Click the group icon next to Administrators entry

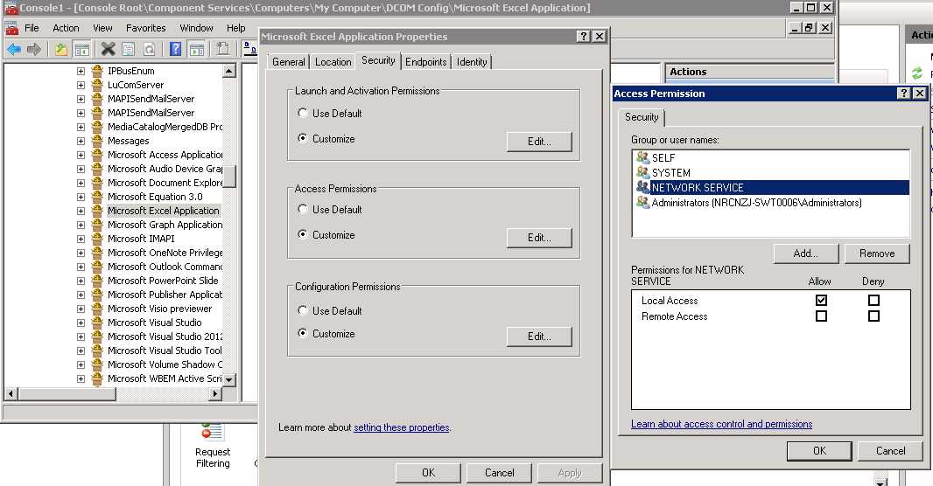[x=642, y=202]
